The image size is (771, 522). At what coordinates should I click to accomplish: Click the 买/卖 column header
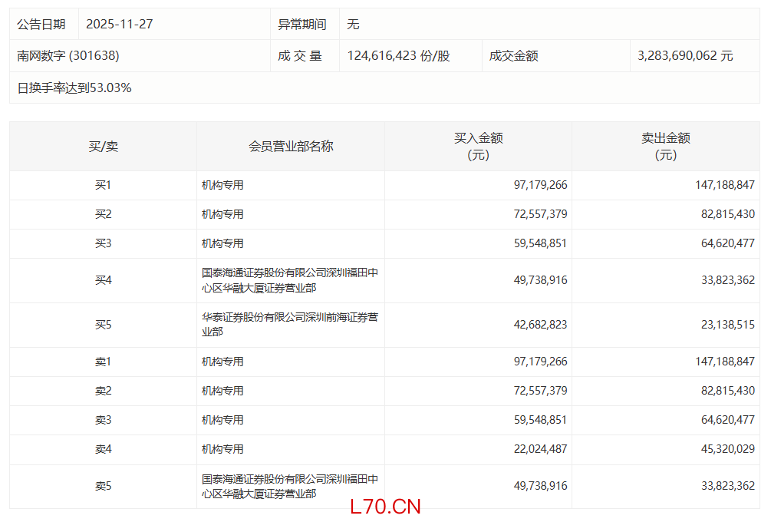pyautogui.click(x=103, y=147)
